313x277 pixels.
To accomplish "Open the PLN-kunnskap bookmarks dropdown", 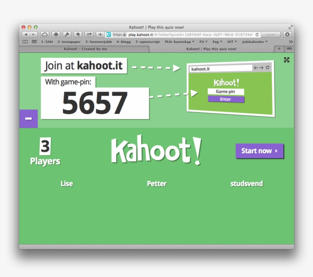I will point(178,42).
